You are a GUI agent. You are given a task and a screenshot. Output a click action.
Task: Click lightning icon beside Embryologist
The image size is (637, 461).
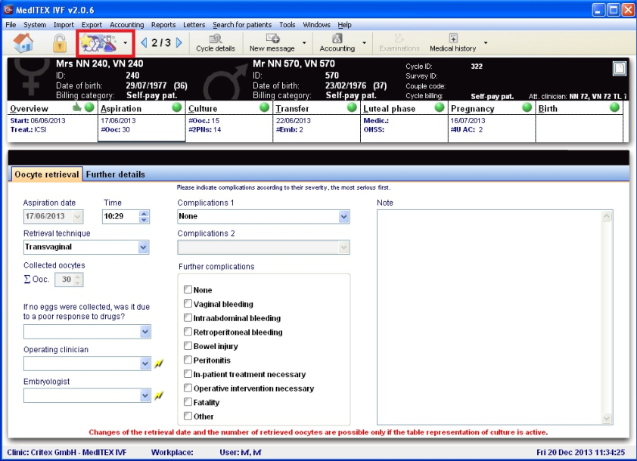[x=159, y=395]
